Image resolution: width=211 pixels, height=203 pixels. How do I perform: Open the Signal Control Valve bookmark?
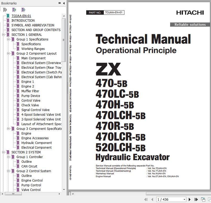[x=35, y=110]
